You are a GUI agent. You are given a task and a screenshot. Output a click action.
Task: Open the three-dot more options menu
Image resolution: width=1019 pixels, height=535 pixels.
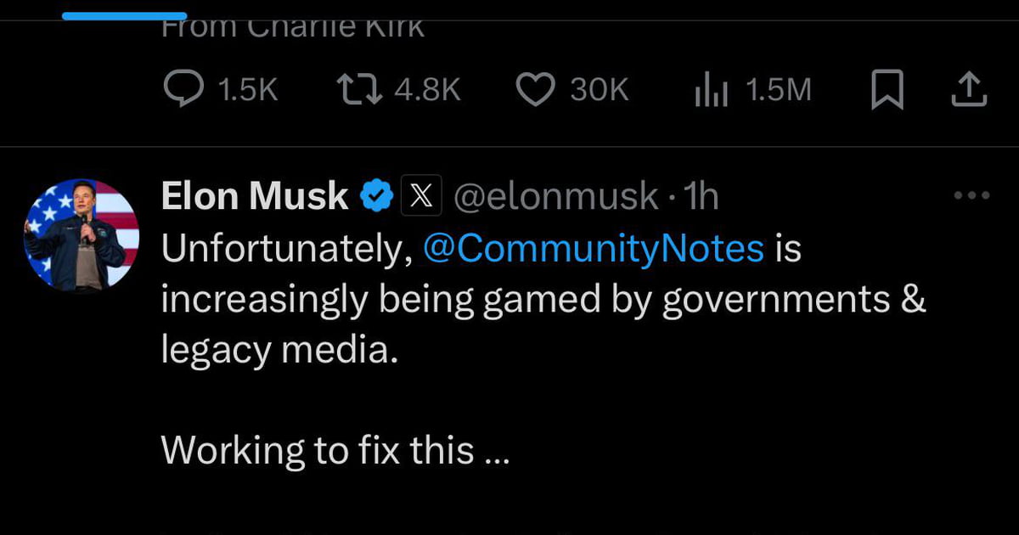click(x=971, y=196)
